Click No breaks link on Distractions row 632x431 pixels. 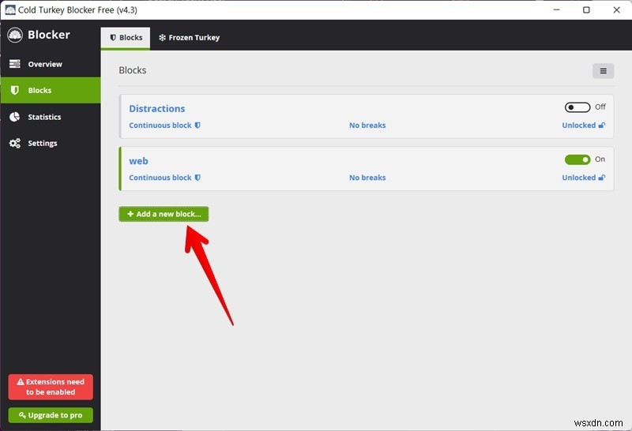tap(367, 126)
